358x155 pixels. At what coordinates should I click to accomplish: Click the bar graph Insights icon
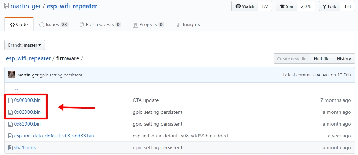point(179,25)
